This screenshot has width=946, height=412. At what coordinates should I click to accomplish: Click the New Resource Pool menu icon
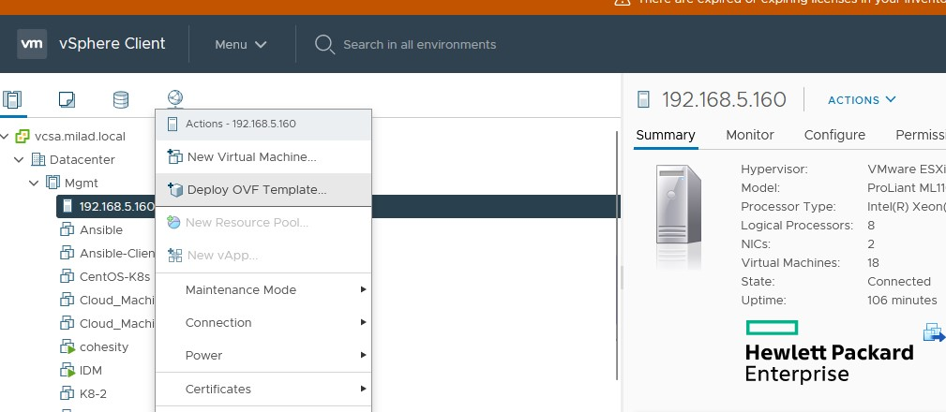click(173, 222)
